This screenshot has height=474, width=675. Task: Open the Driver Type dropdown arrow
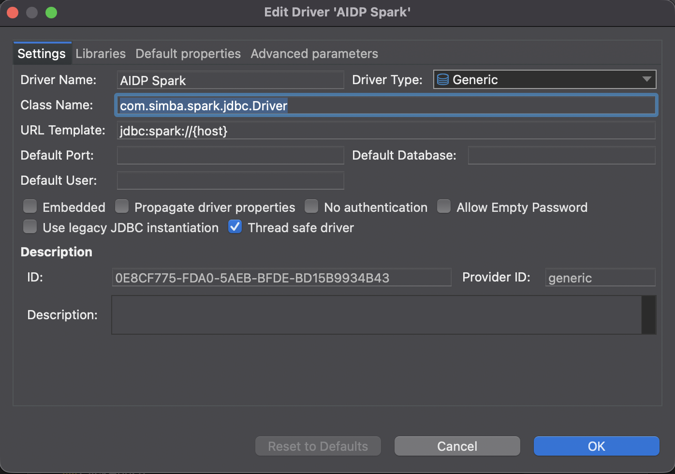(x=646, y=80)
